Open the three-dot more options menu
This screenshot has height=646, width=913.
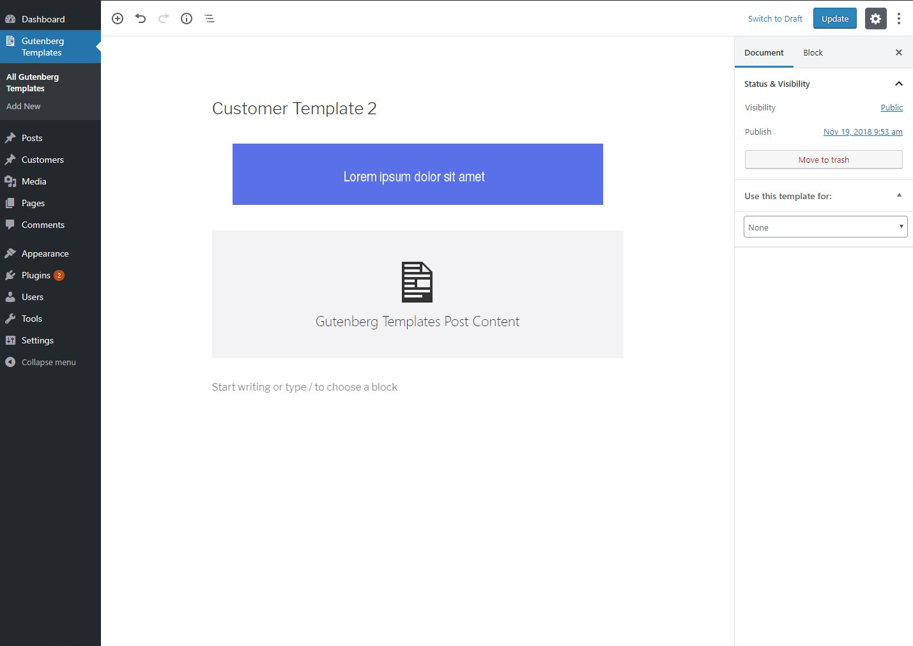[899, 19]
